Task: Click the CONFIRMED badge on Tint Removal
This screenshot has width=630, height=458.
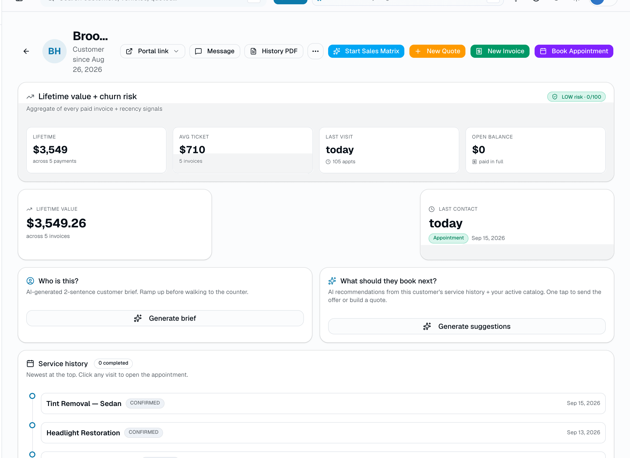Action: click(x=145, y=403)
